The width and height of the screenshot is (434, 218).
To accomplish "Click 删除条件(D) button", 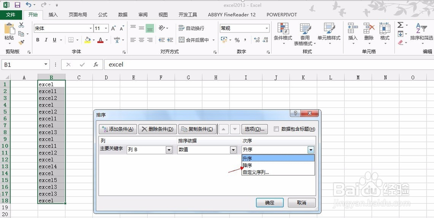I will [x=158, y=129].
